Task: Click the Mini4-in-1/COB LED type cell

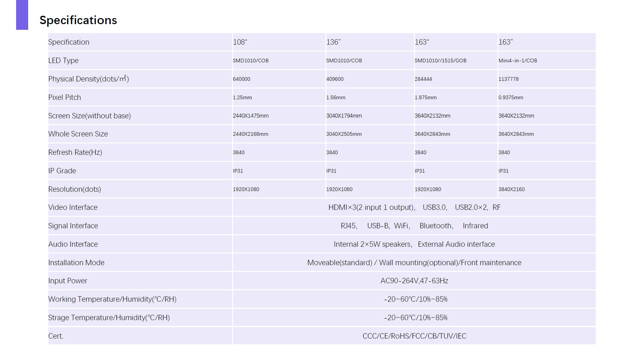Action: 518,61
